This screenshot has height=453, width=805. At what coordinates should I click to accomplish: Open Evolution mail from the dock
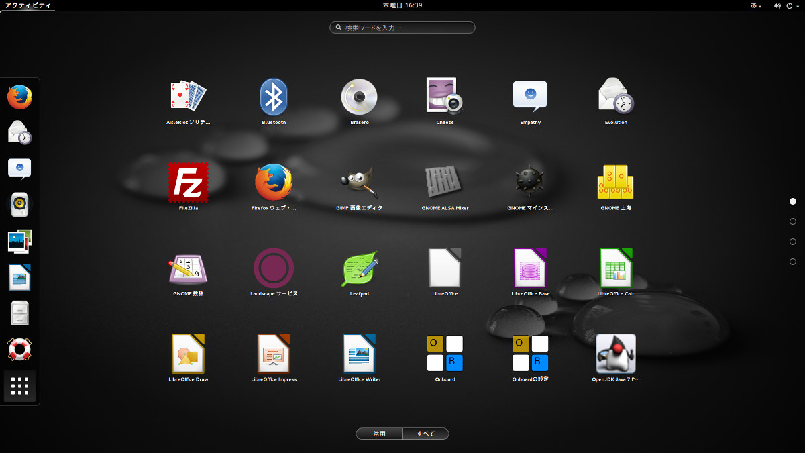(20, 132)
